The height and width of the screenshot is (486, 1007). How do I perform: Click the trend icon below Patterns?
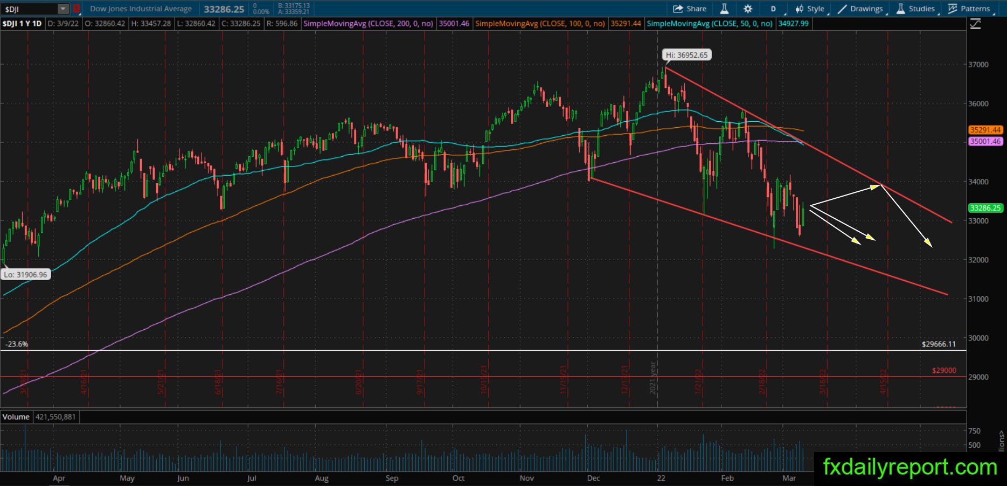(x=976, y=24)
